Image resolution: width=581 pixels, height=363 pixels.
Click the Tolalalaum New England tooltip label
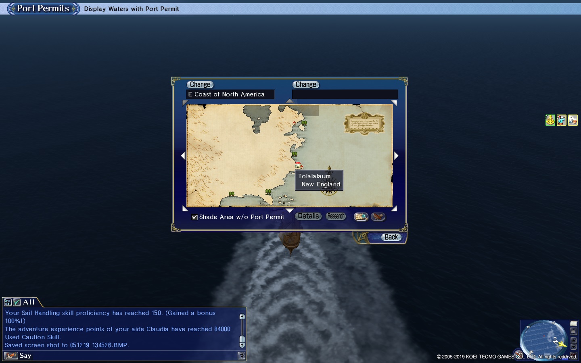pyautogui.click(x=320, y=180)
